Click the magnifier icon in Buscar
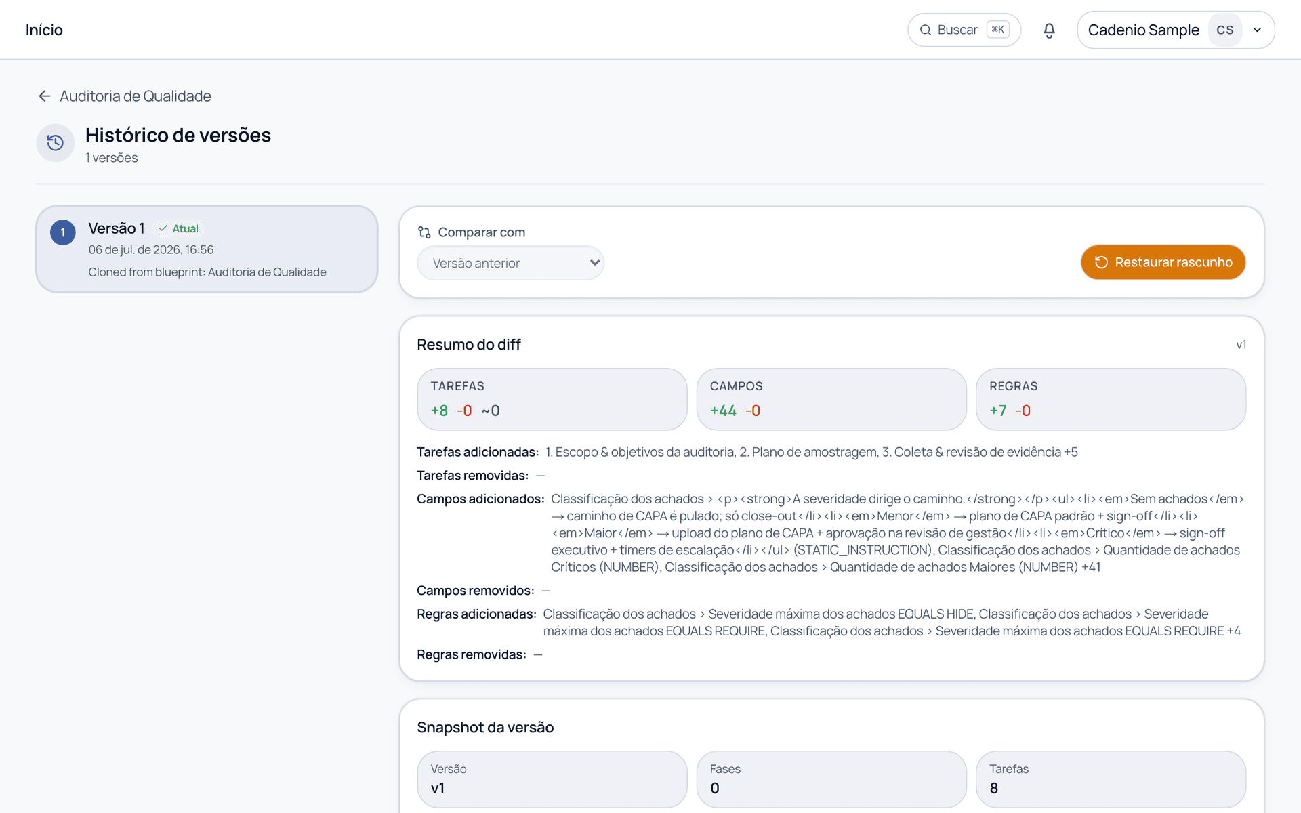 [925, 30]
